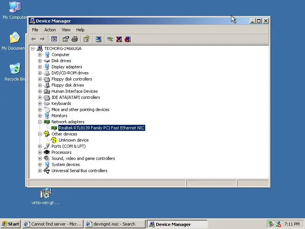Open the Help toolbar icon with question mark
Viewport: 305px width, 229px height.
click(87, 39)
